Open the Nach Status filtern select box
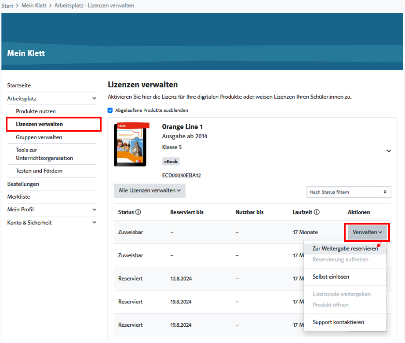Viewport: 405px width, 343px height. point(349,192)
